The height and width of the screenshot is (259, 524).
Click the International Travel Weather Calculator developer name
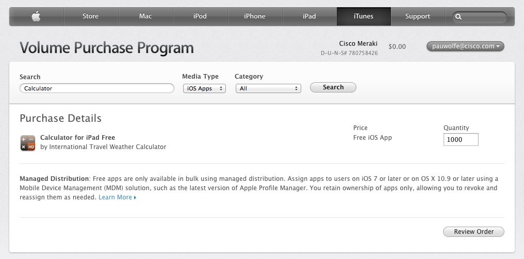point(108,147)
